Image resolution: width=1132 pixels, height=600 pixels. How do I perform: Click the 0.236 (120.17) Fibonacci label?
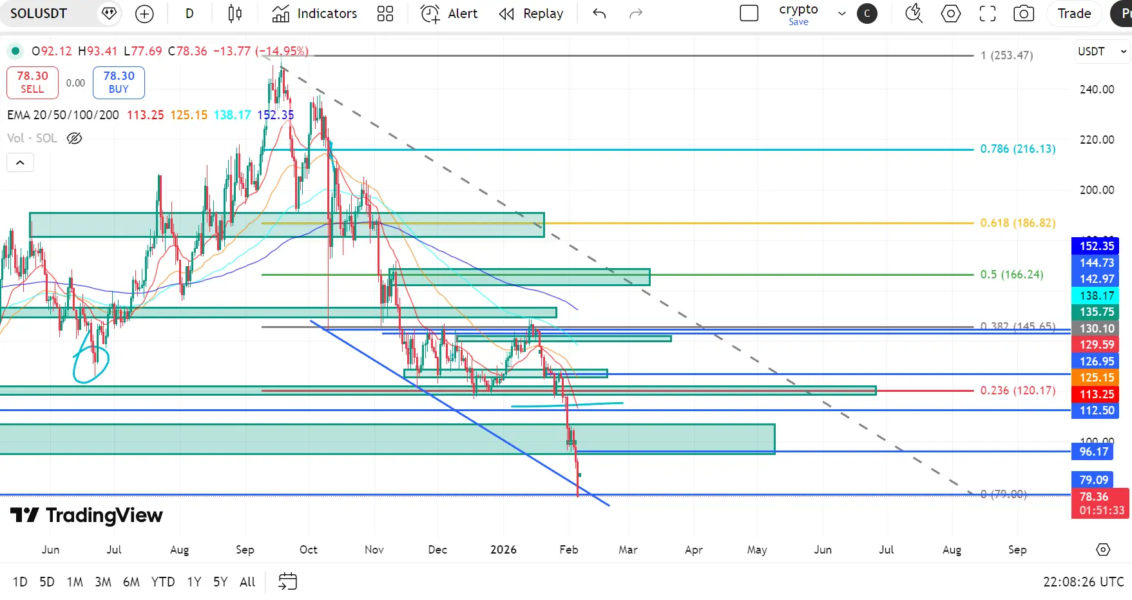pos(1018,391)
